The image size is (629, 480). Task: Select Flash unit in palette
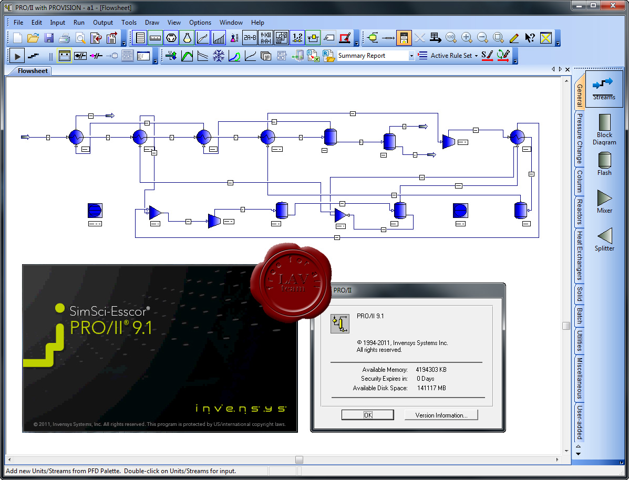604,164
